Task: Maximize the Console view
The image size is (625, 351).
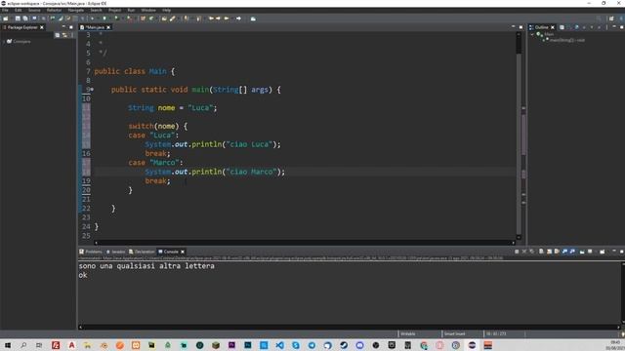Action: tap(621, 252)
